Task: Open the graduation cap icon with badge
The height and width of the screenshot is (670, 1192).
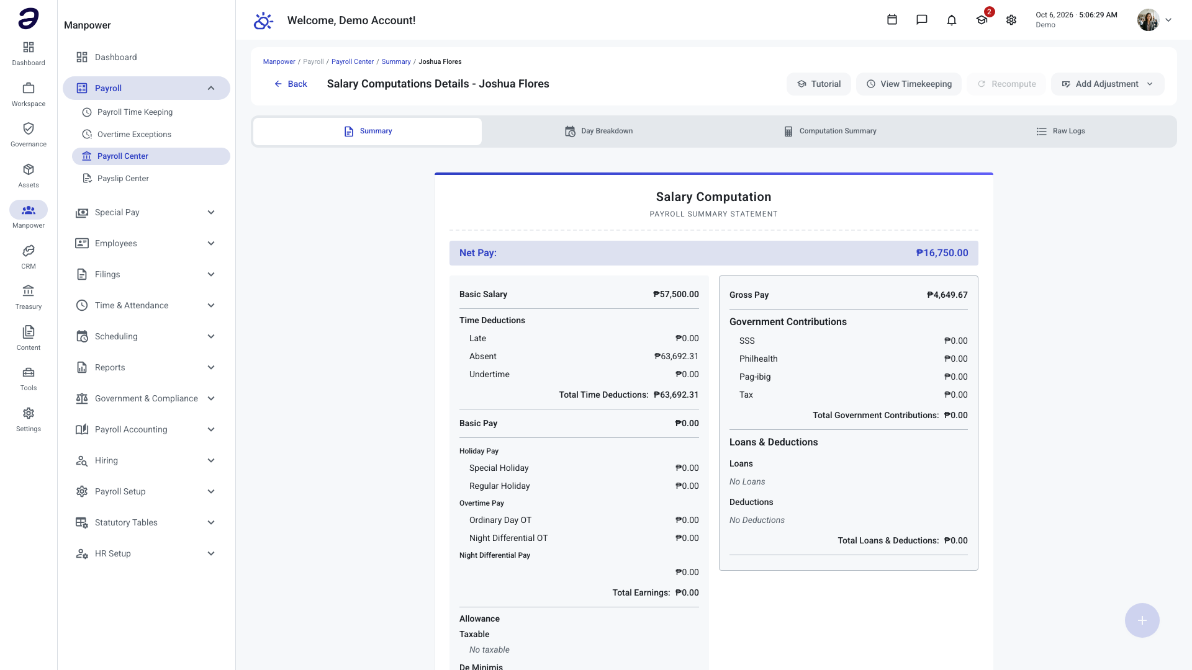Action: click(x=982, y=20)
